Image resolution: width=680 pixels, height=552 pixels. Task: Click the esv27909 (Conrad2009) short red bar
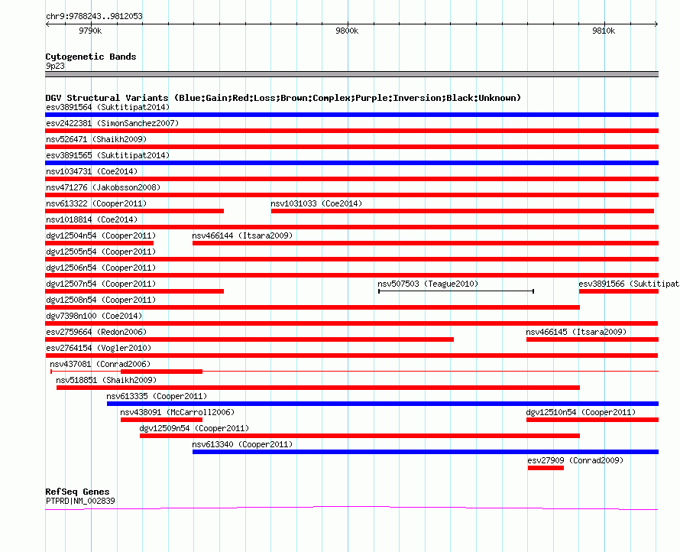546,468
